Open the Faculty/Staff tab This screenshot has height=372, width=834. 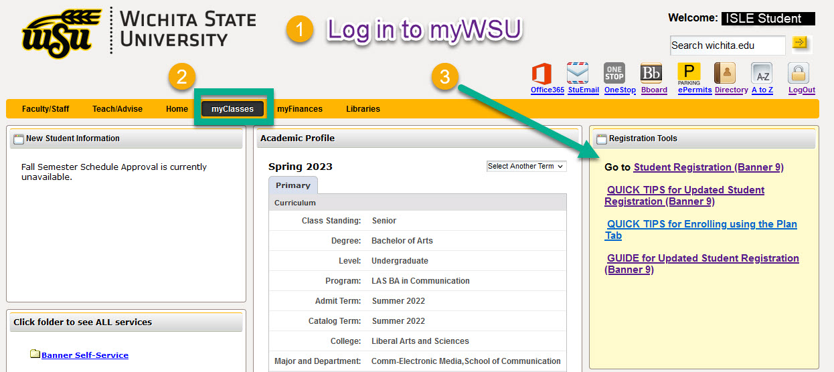coord(46,109)
